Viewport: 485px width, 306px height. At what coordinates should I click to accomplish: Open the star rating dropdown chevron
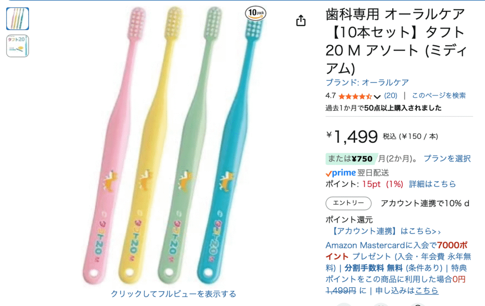pos(377,96)
